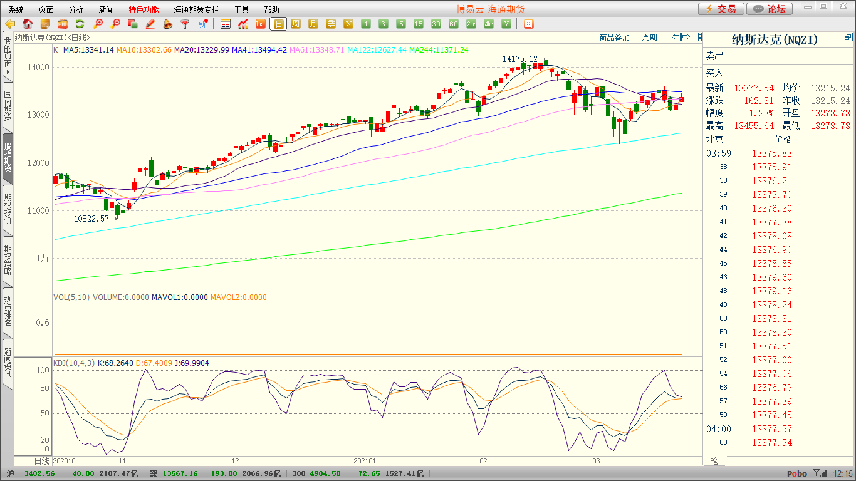
Task: Go to home via red house icon
Action: point(28,24)
